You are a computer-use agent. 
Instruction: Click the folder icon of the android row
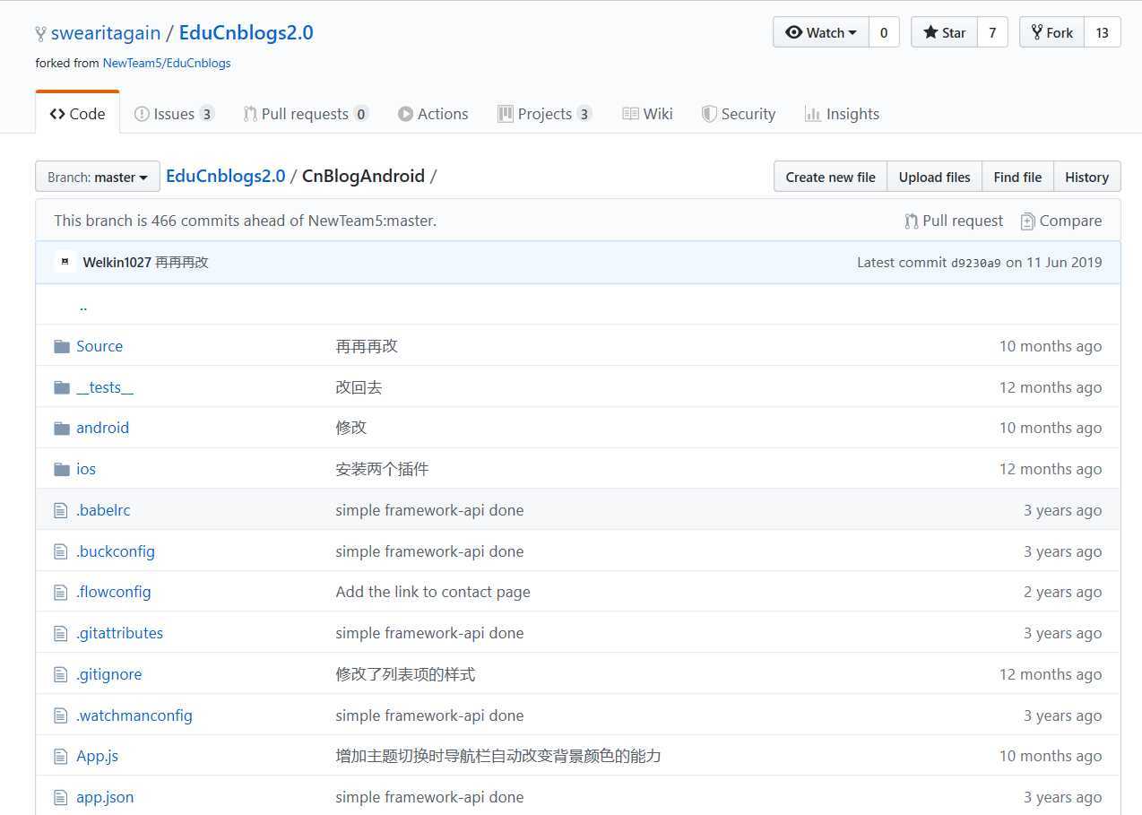tap(62, 428)
